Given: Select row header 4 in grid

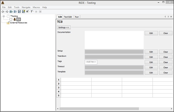Looking at the screenshot, I should [59, 91].
